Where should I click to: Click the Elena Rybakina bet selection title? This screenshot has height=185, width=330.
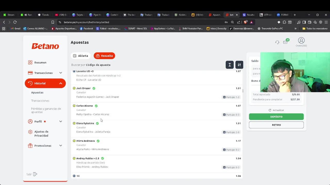click(x=85, y=123)
